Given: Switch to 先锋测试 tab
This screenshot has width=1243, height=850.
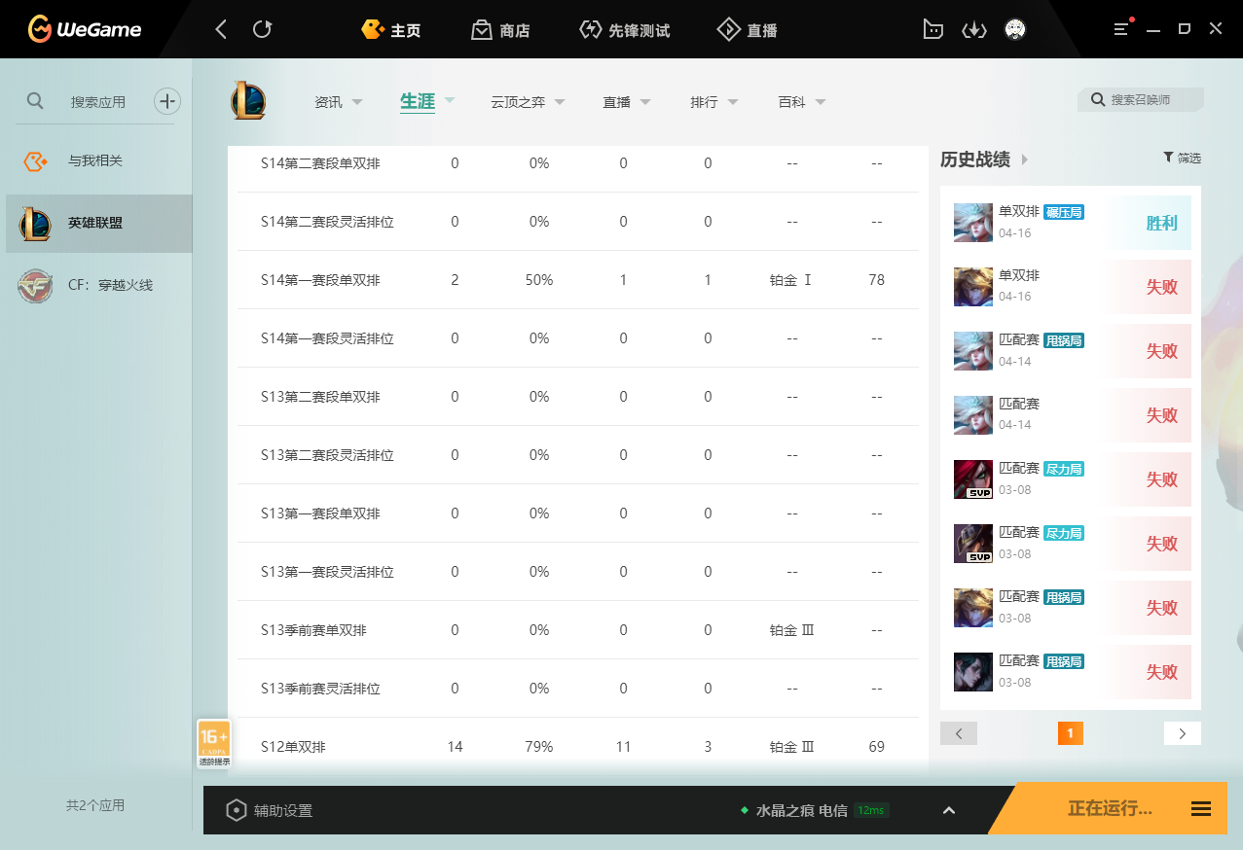Looking at the screenshot, I should [x=624, y=30].
